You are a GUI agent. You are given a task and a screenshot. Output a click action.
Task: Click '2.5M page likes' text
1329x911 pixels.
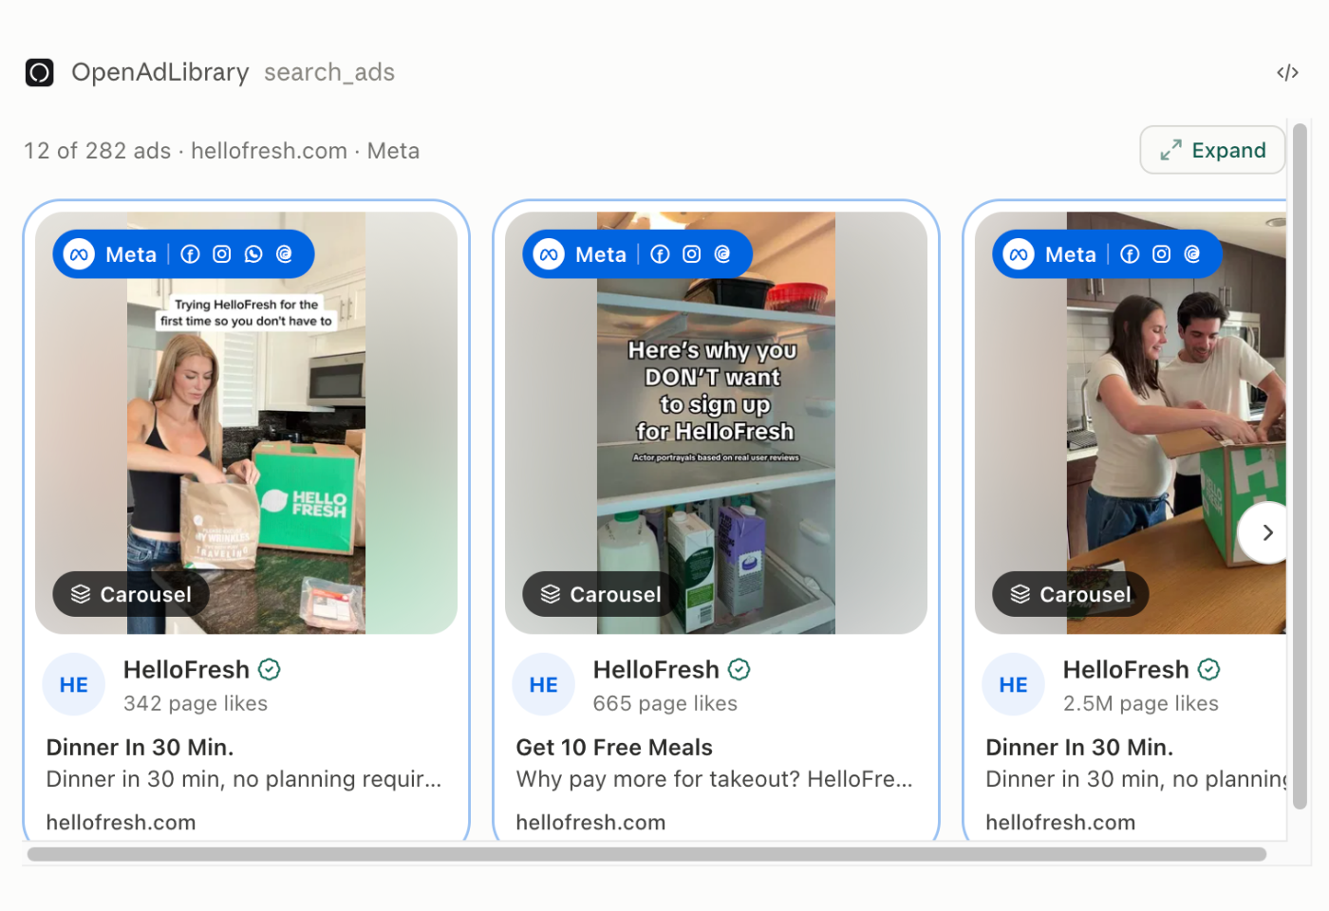1140,703
